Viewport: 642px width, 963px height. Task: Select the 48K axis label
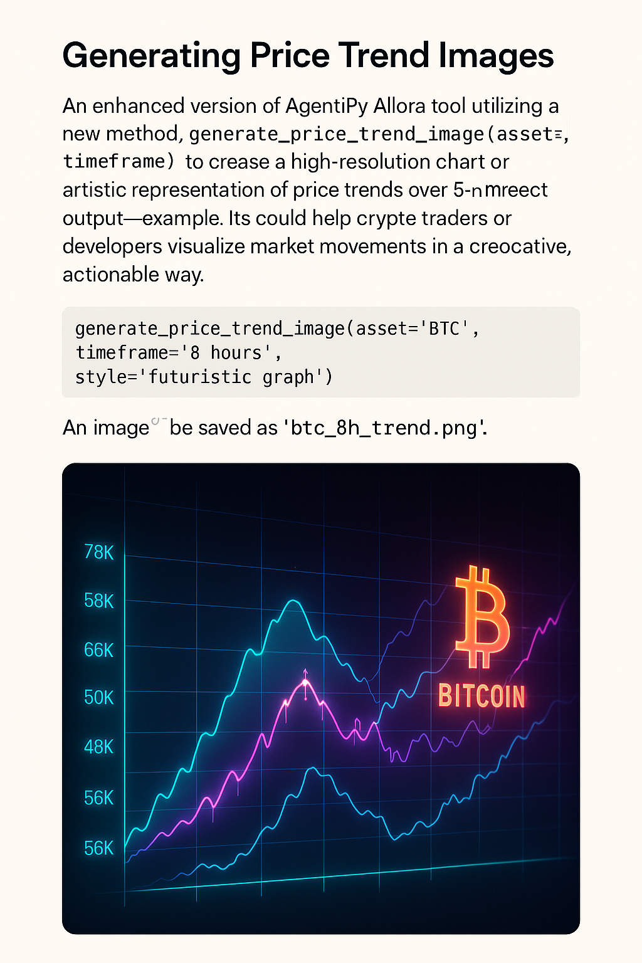tap(99, 747)
